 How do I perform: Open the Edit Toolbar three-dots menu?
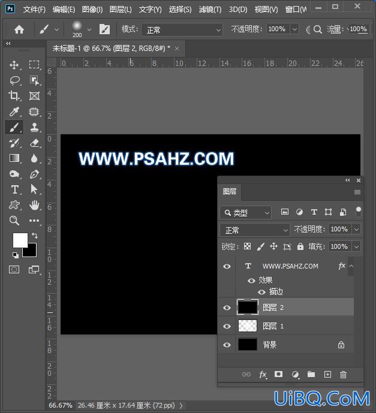coord(34,221)
